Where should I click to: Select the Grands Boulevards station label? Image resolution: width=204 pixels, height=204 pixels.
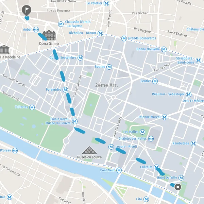pos(142,38)
